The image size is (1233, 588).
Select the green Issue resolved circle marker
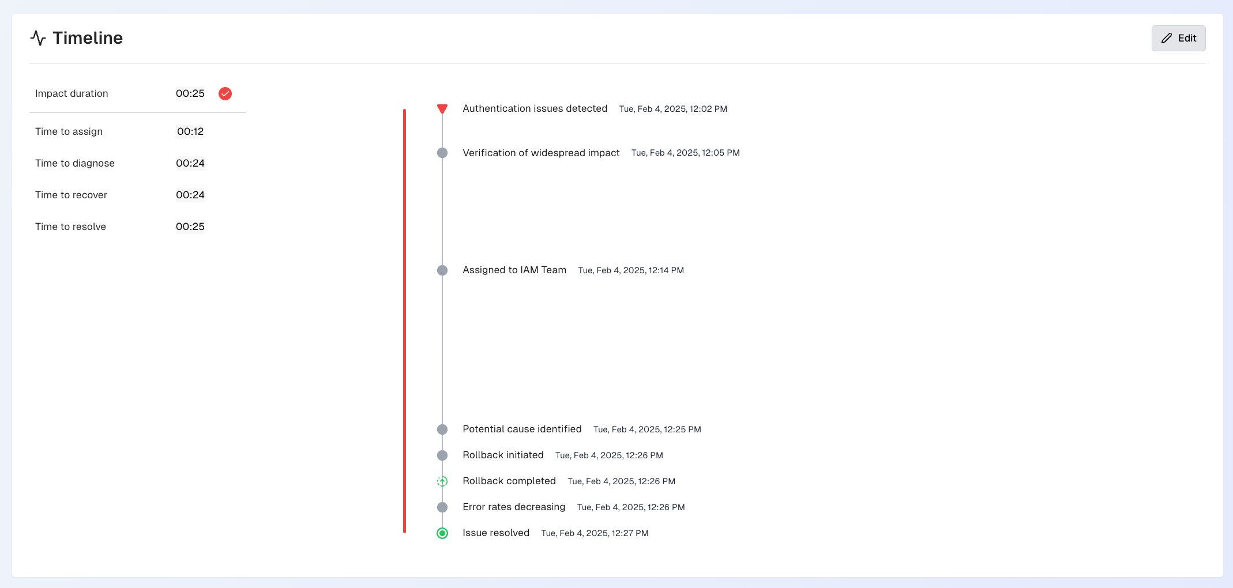[x=442, y=533]
